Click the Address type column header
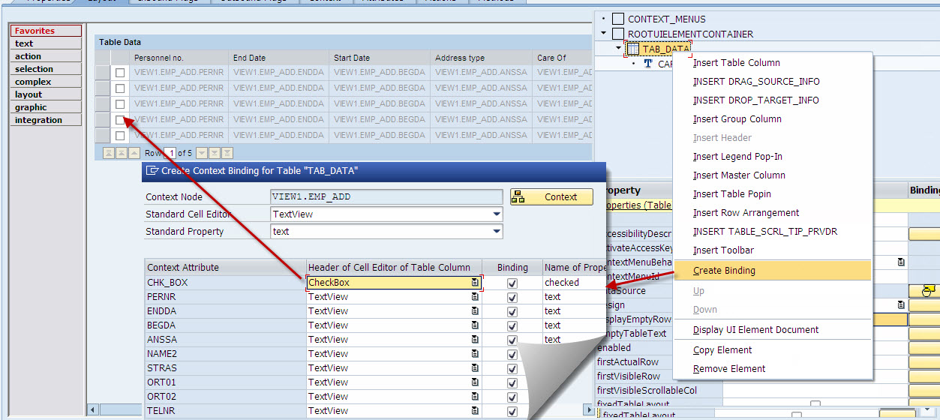 pyautogui.click(x=482, y=58)
